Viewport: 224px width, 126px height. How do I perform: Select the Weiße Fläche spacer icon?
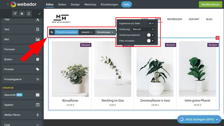click(x=38, y=115)
